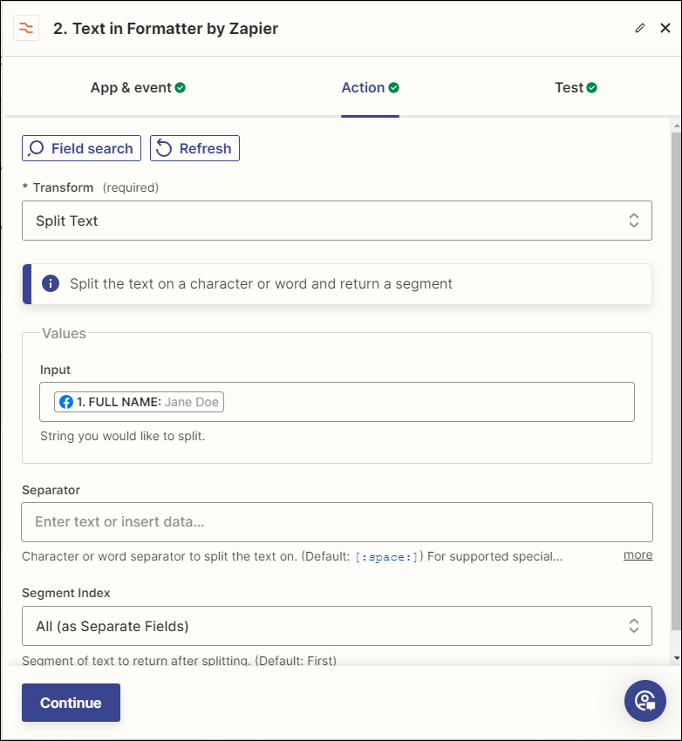Click the Separator label
The width and height of the screenshot is (682, 741).
point(51,490)
